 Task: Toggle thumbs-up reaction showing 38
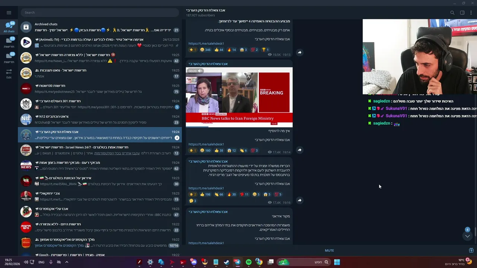point(219,150)
